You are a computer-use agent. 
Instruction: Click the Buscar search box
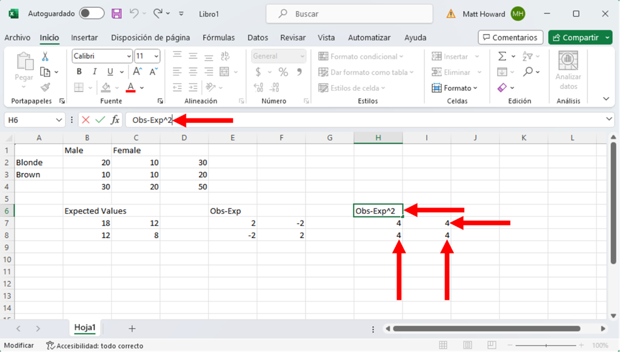tap(350, 13)
